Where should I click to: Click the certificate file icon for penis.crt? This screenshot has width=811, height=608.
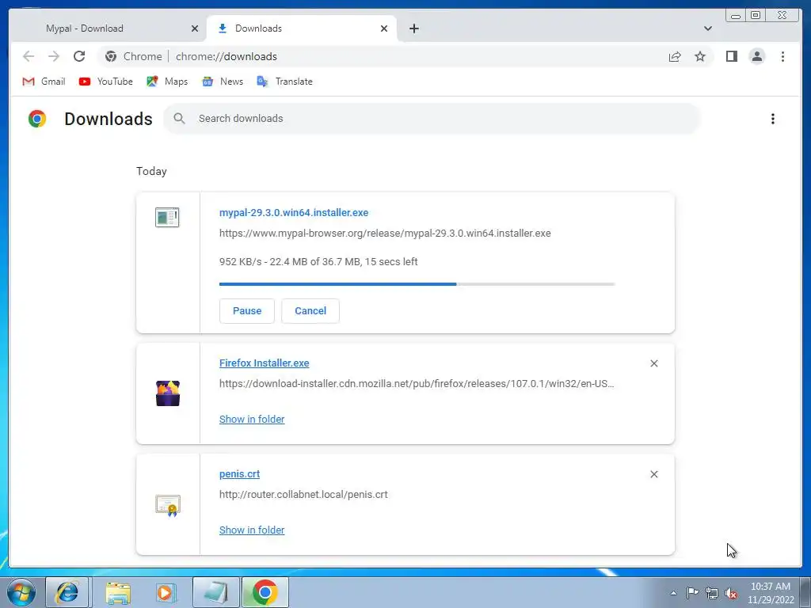point(168,506)
